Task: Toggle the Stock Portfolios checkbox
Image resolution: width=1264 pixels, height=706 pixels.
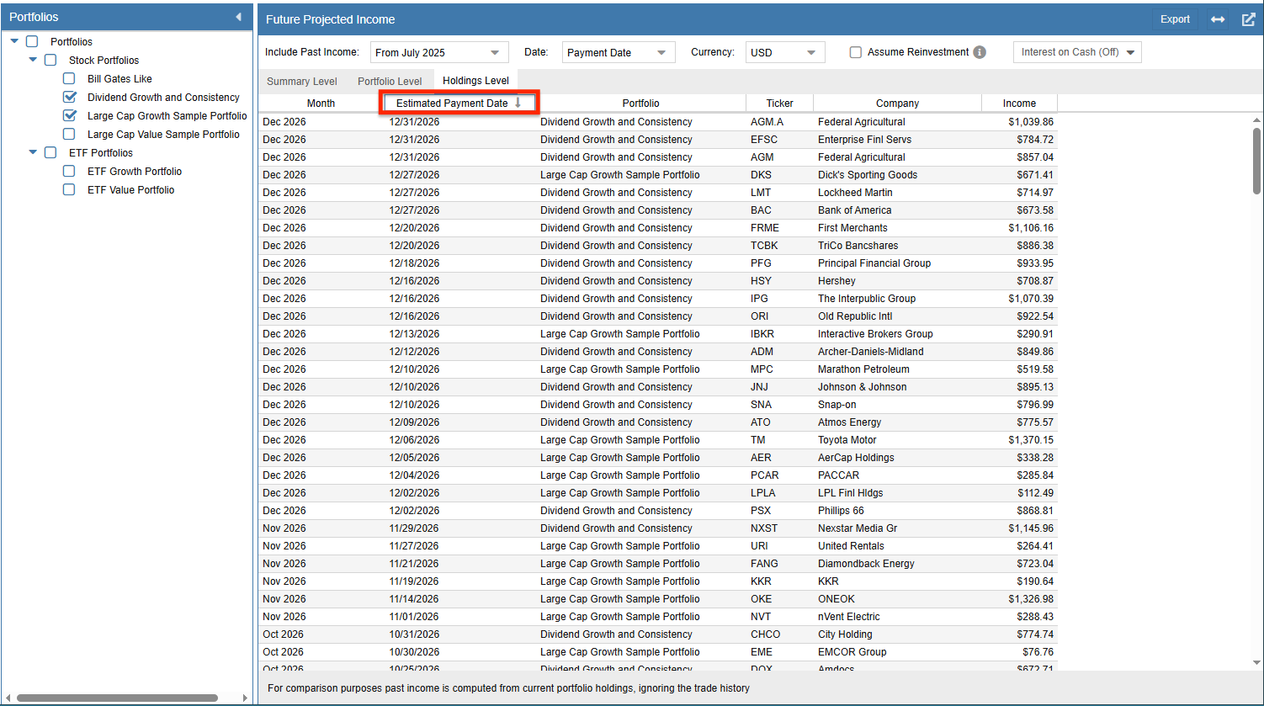Action: pyautogui.click(x=50, y=60)
